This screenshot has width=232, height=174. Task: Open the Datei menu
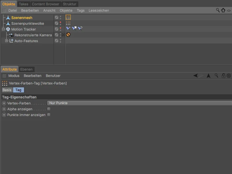click(12, 10)
